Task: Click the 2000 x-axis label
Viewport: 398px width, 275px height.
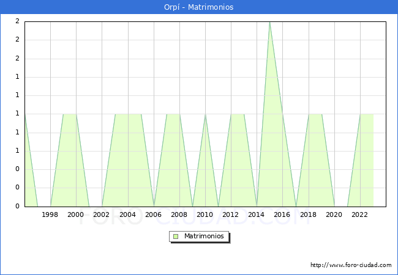Action: point(76,215)
